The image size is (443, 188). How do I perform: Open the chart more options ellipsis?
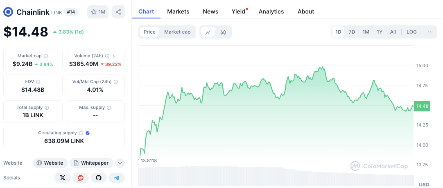coord(430,32)
